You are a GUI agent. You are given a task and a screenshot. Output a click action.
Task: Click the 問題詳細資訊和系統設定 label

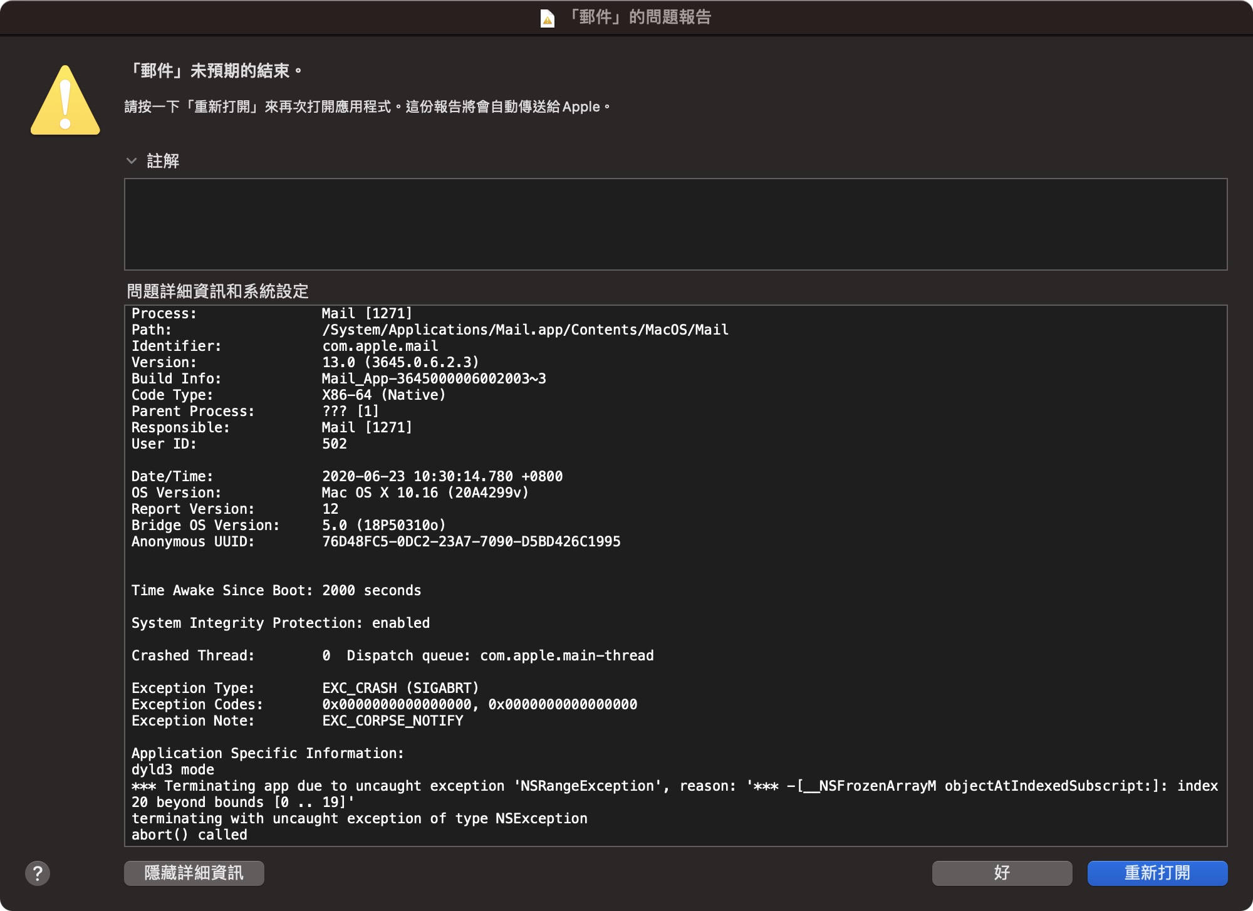point(217,291)
